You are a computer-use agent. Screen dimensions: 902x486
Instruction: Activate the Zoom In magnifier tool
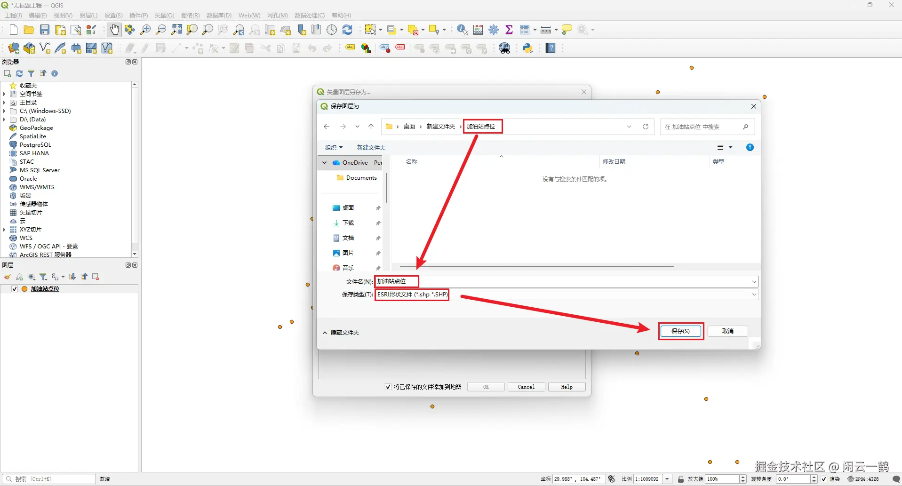145,30
